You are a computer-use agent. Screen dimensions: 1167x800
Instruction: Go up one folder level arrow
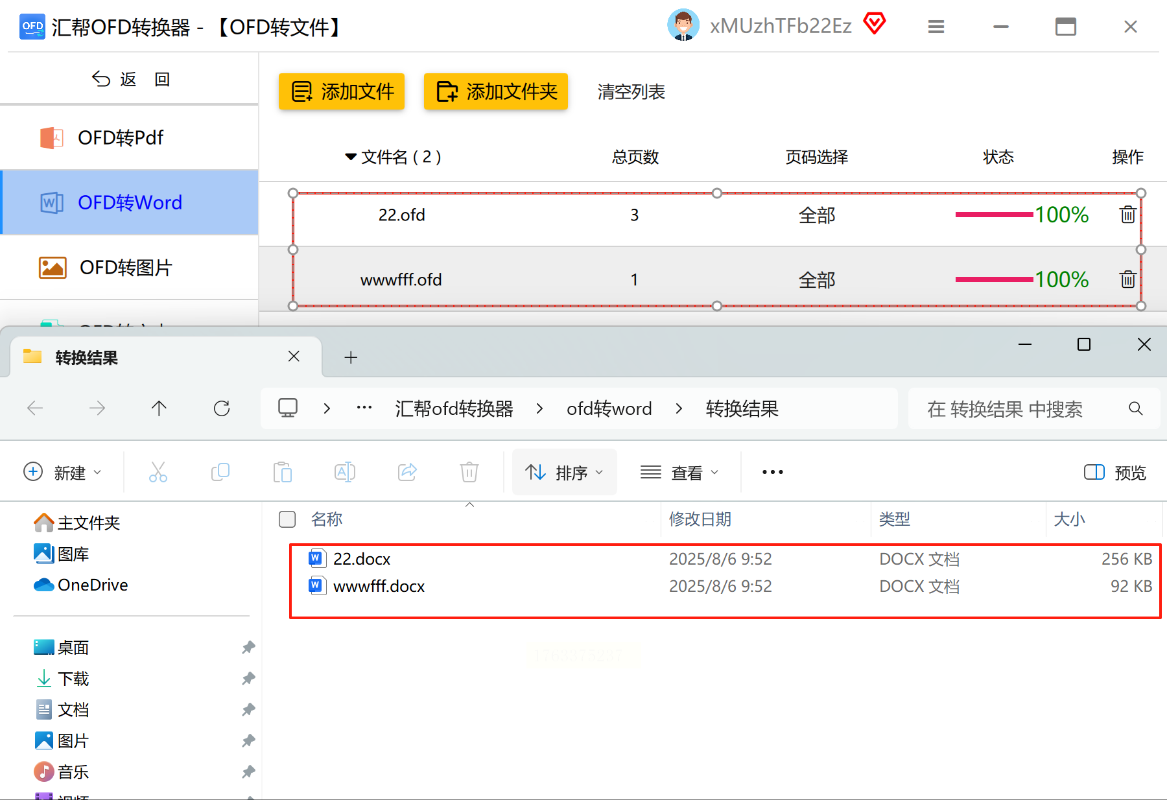click(x=159, y=408)
